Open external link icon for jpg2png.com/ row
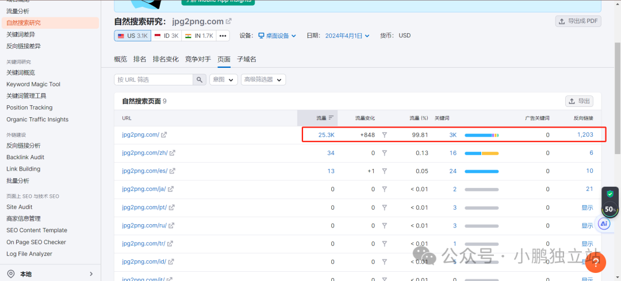Viewport: 621px width, 281px height. click(163, 134)
